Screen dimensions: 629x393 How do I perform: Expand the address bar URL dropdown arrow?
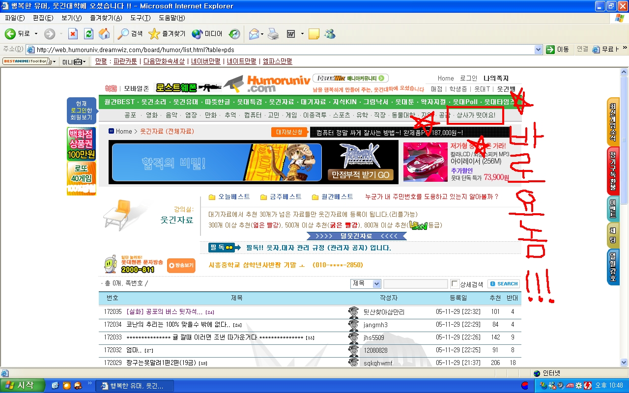tap(538, 50)
